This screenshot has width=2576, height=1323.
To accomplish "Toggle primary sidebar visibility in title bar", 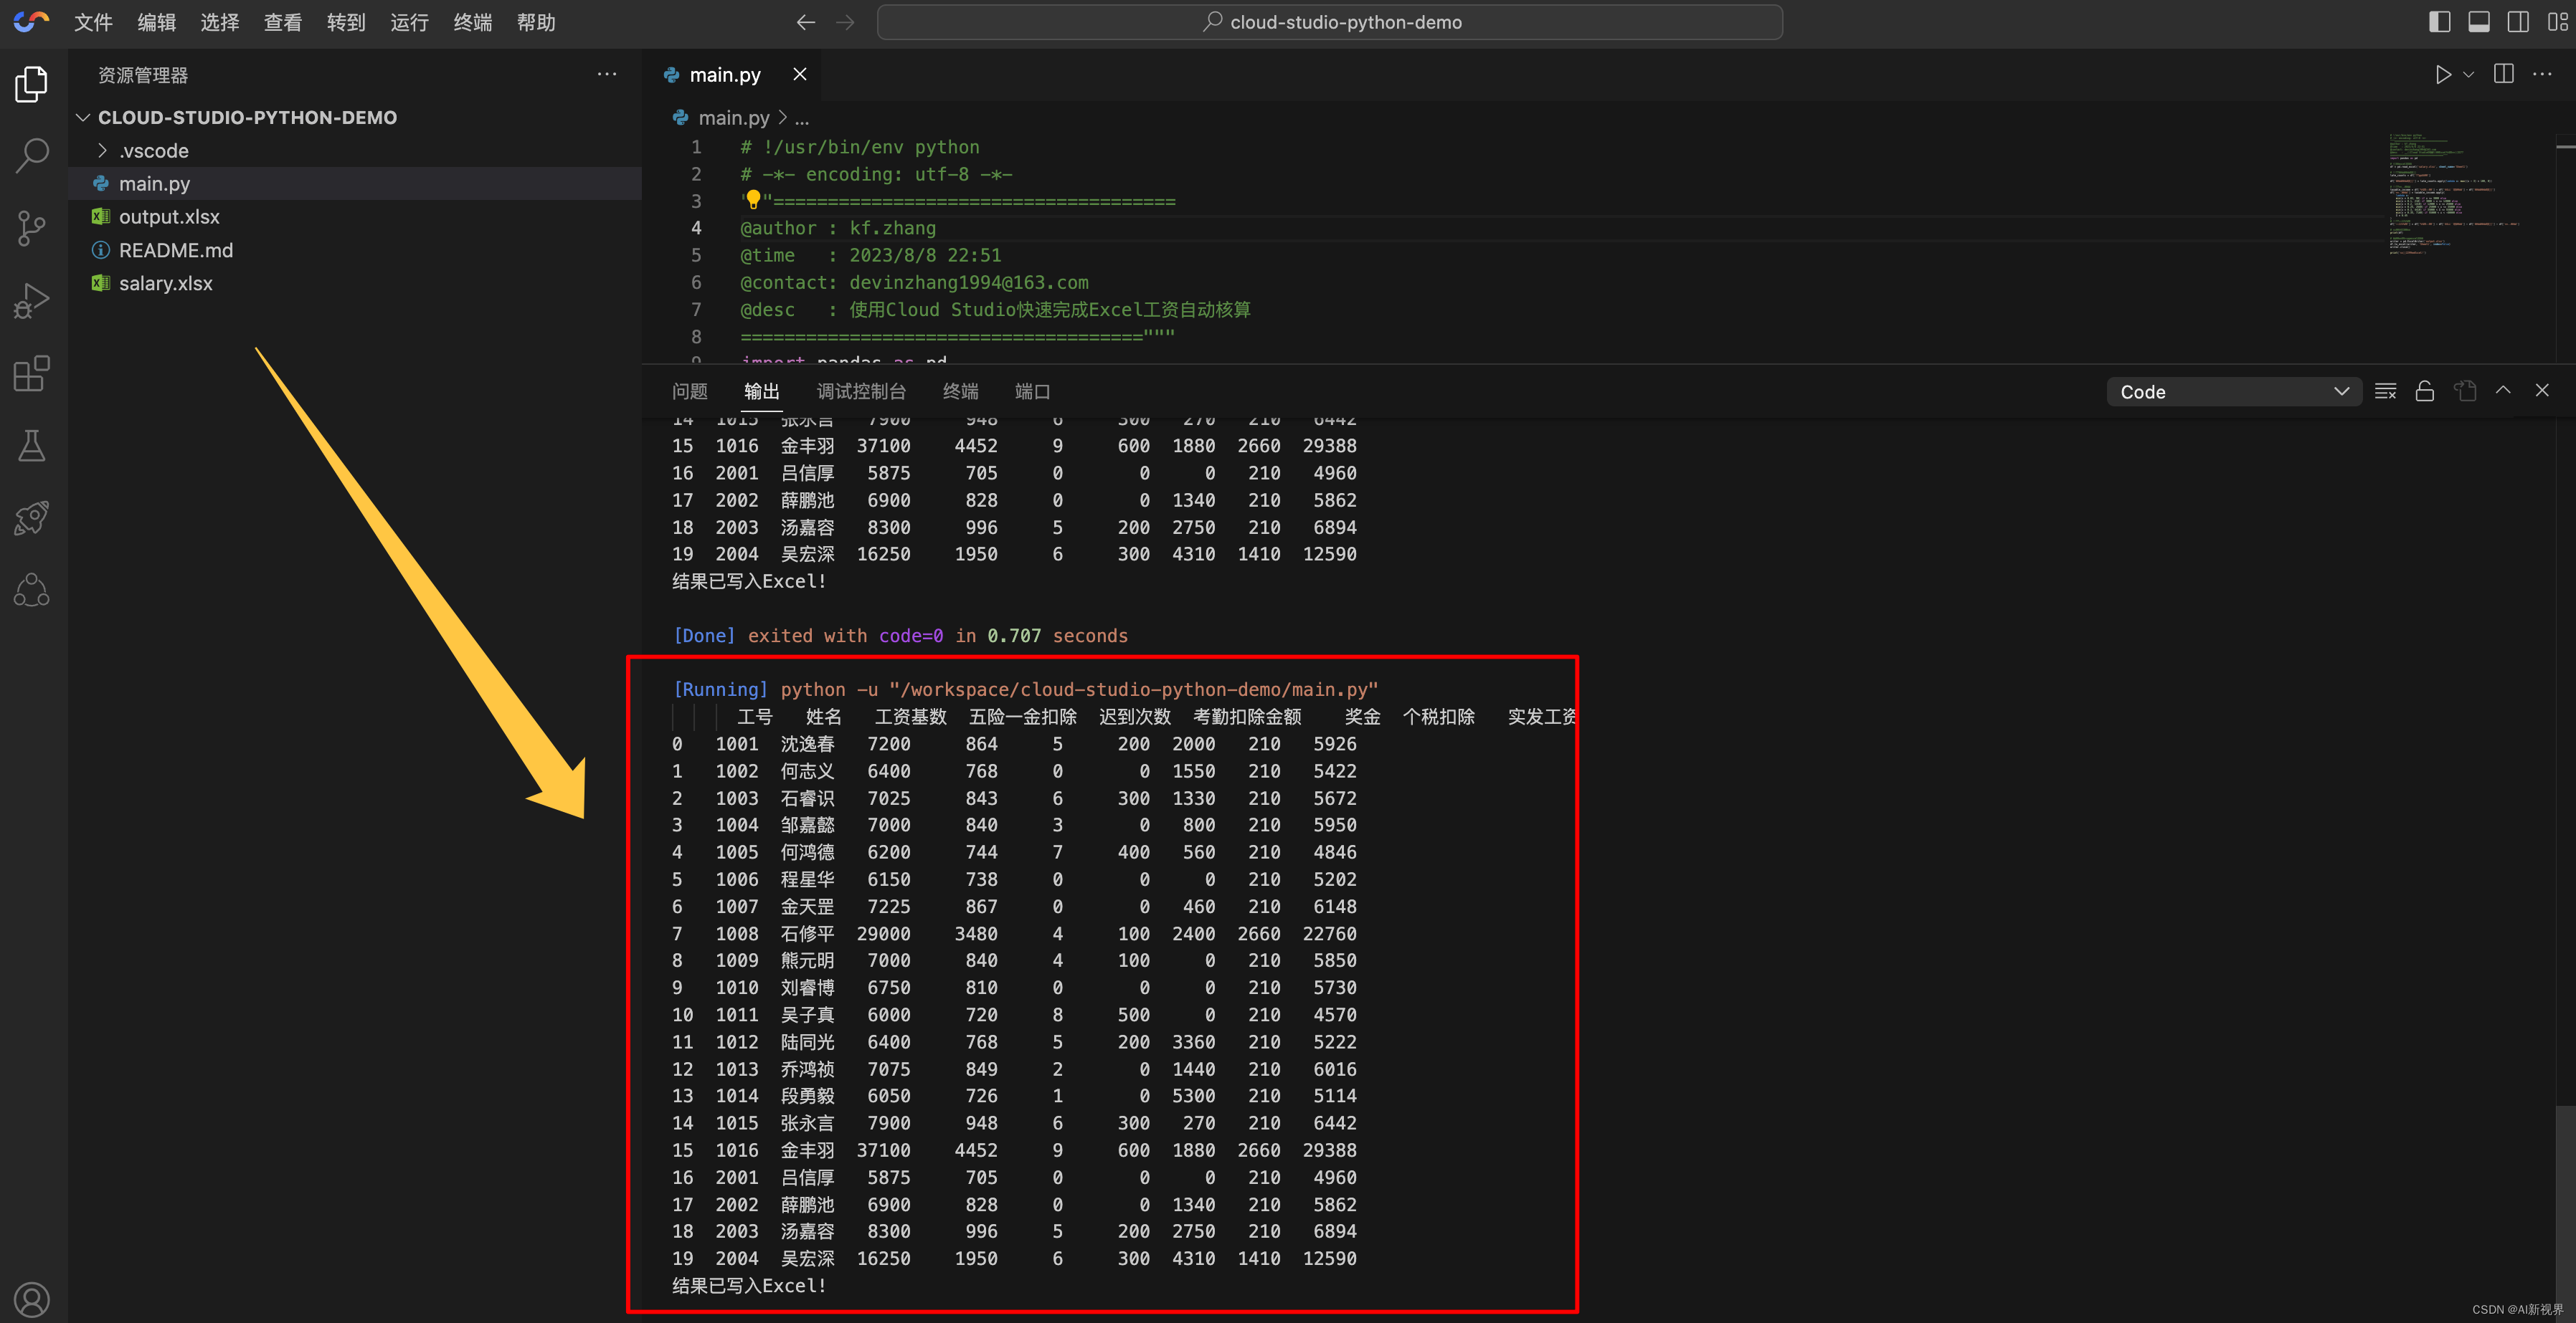I will 2439,22.
